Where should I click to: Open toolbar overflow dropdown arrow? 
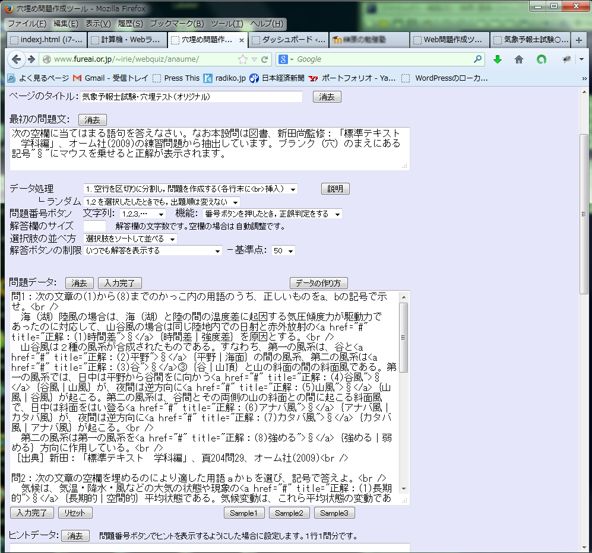[581, 59]
